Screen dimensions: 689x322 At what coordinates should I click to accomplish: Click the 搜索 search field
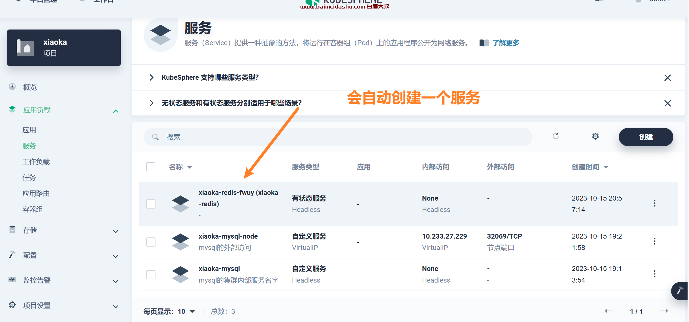point(338,137)
